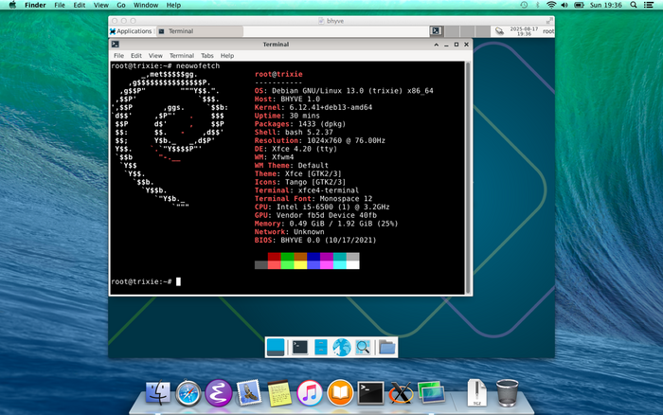This screenshot has height=415, width=663.
Task: Click the "BIOS: BHYVE 0.0" line
Action: tap(315, 240)
